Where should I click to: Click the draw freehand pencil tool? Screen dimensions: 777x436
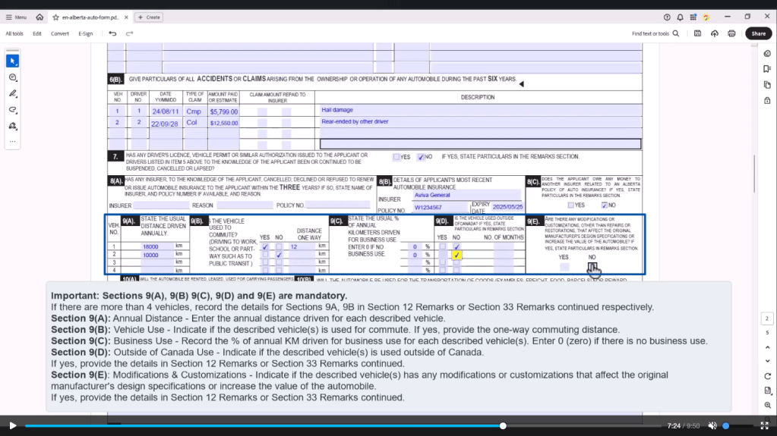(12, 93)
